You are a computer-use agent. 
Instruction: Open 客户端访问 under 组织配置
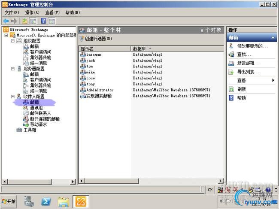41,52
